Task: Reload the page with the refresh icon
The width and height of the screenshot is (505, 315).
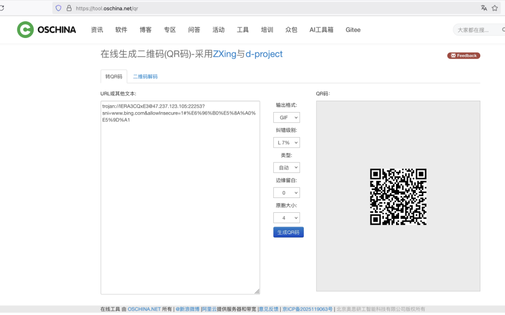Action: click(x=1, y=8)
